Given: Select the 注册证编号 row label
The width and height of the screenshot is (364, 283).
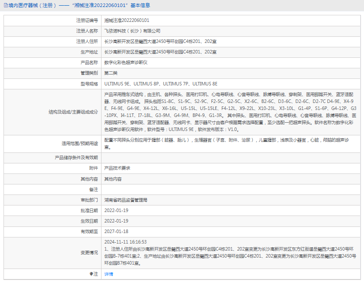Looking at the screenshot, I should click(x=87, y=21).
